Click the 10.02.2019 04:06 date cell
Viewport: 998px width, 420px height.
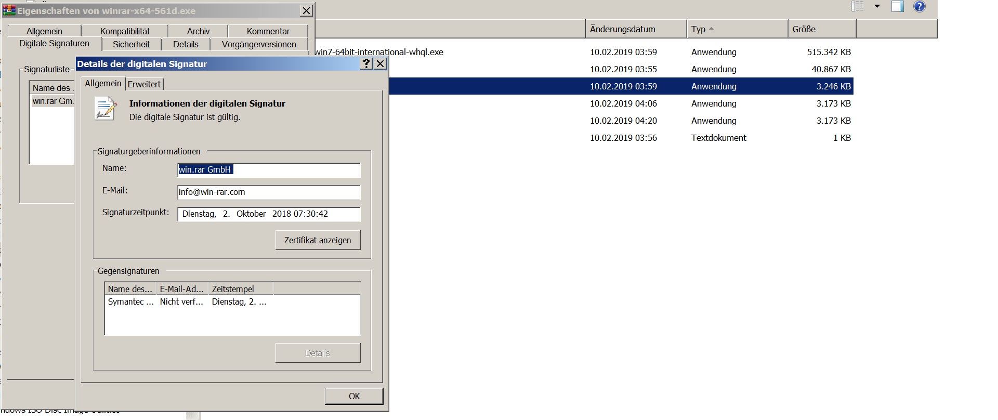pyautogui.click(x=623, y=103)
